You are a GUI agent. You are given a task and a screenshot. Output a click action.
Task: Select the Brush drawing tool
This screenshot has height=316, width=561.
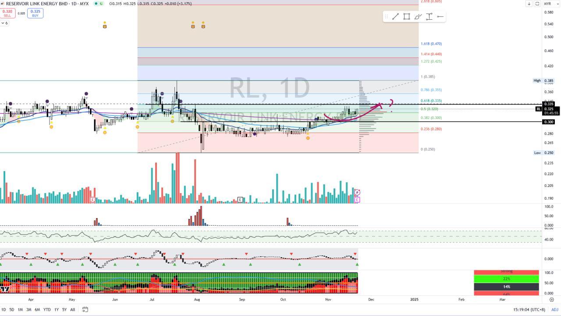click(418, 17)
